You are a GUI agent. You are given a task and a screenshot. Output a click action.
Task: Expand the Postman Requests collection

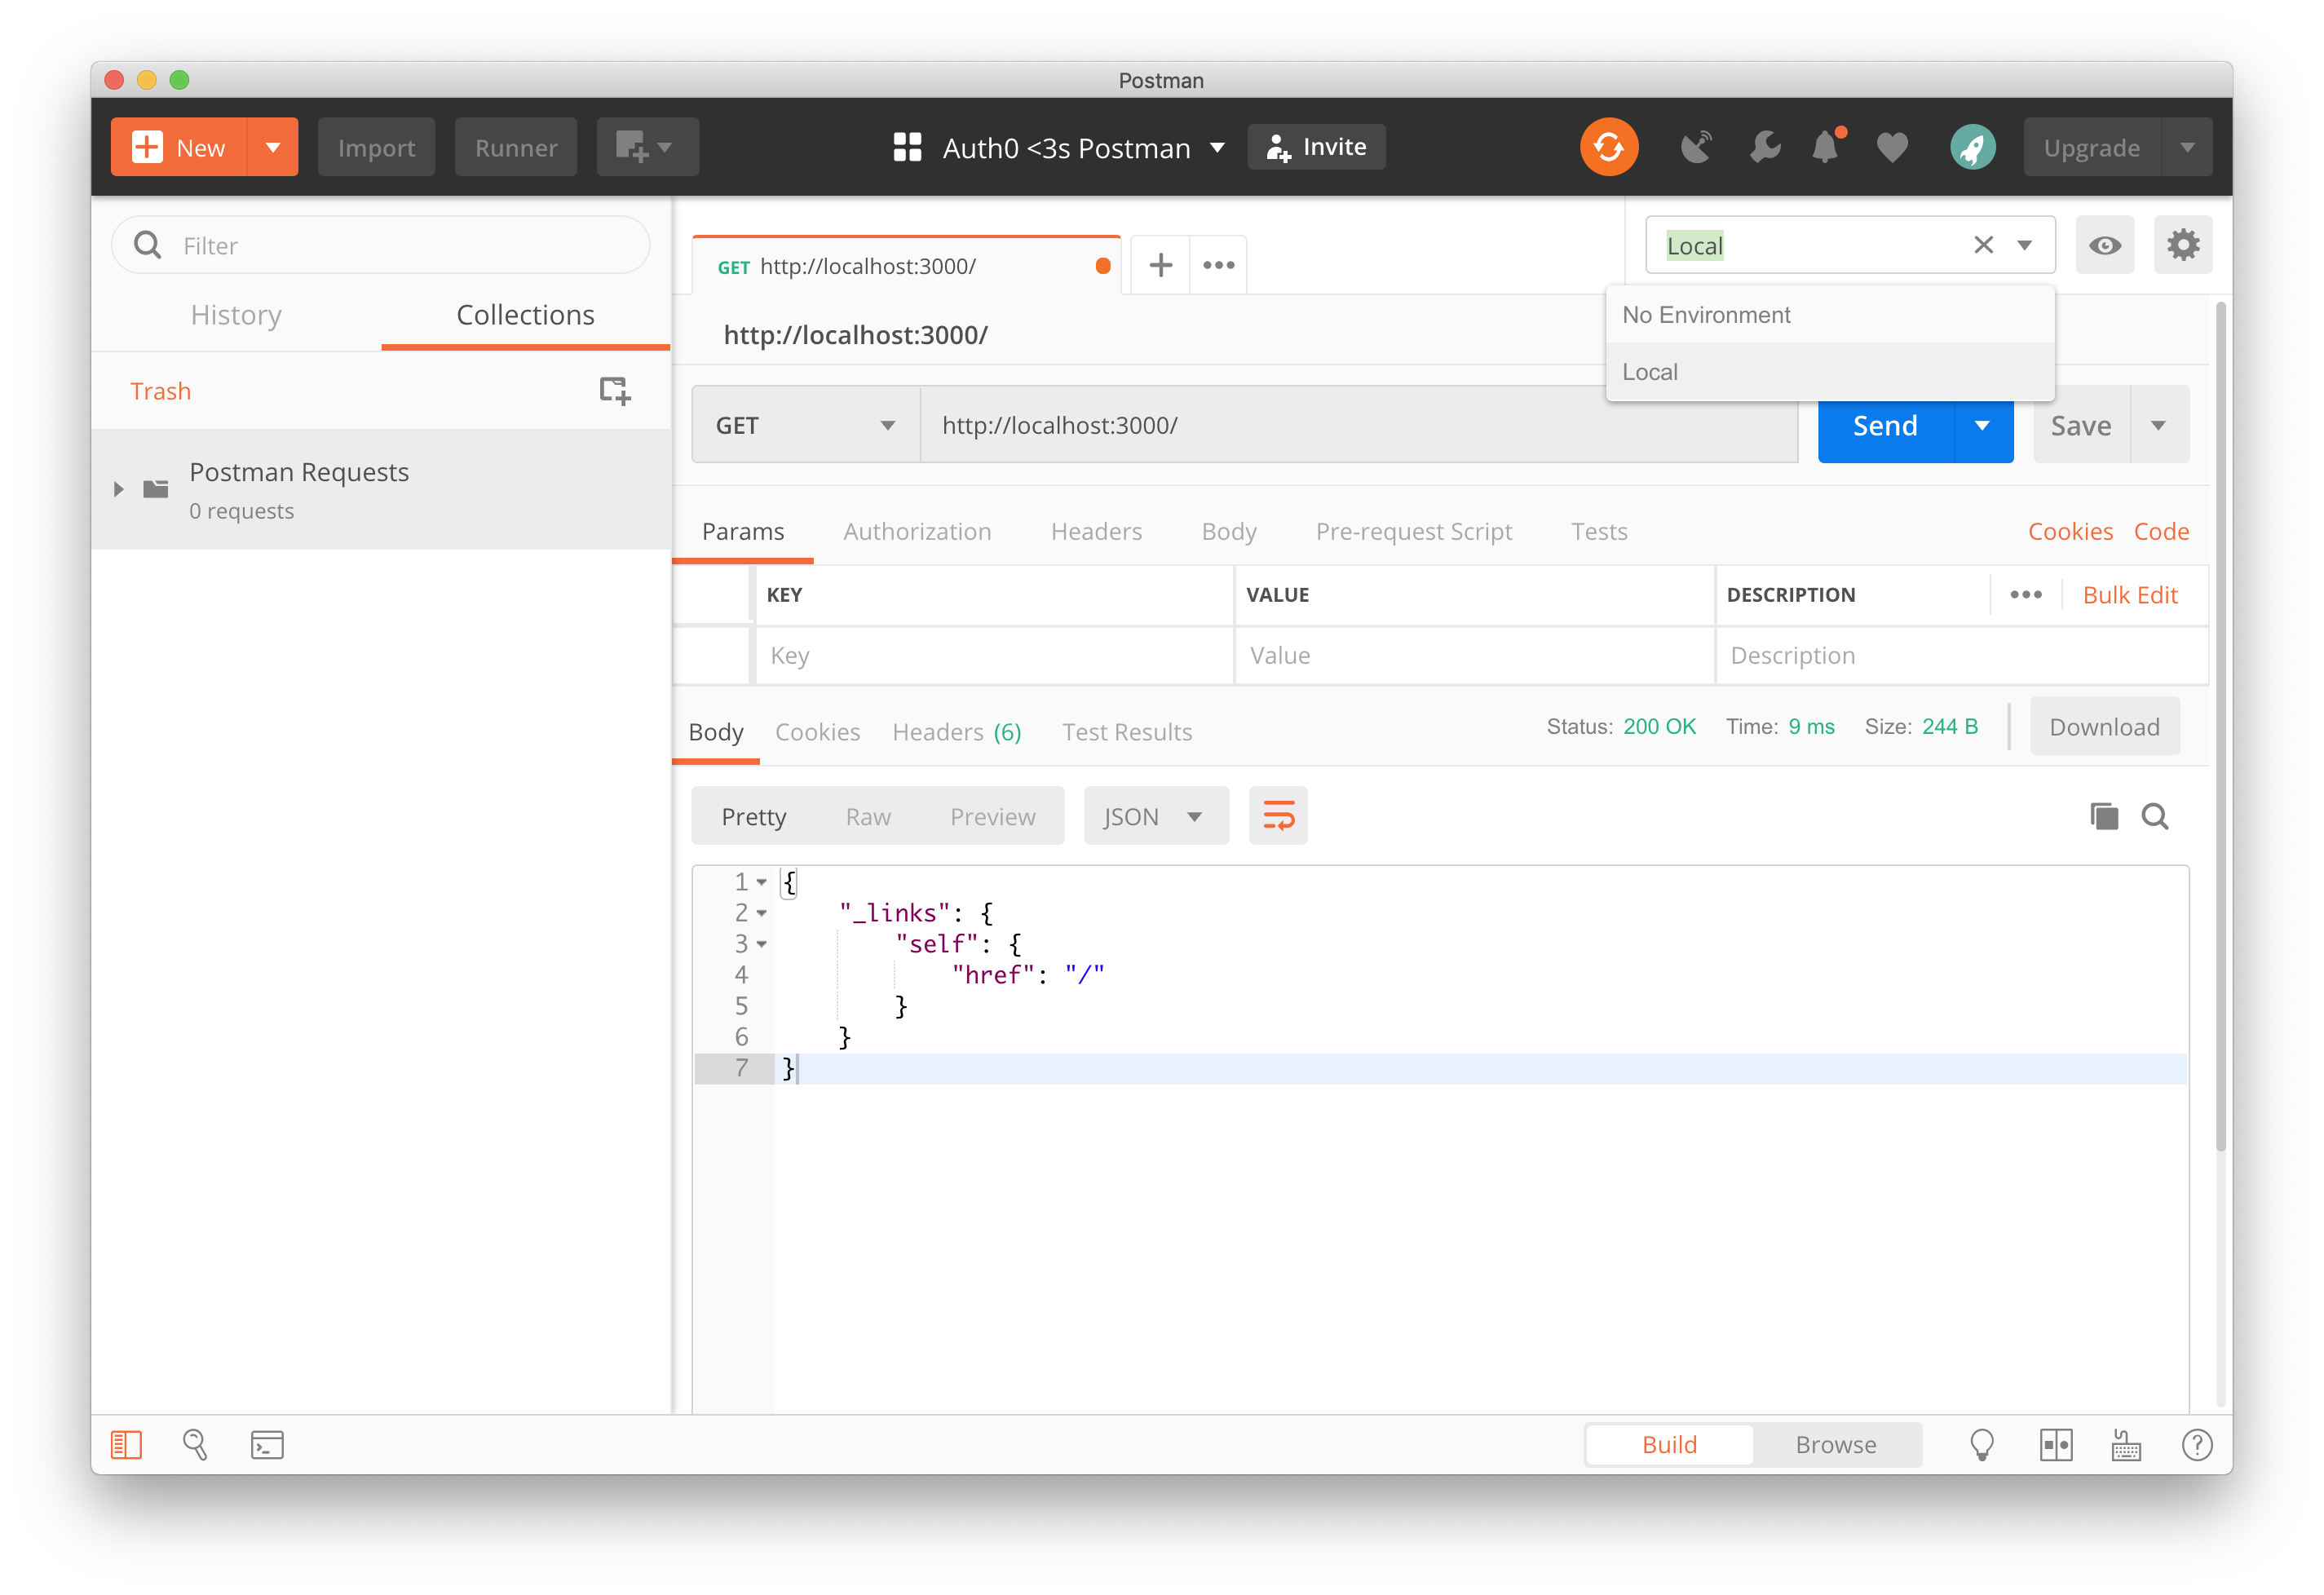point(119,489)
